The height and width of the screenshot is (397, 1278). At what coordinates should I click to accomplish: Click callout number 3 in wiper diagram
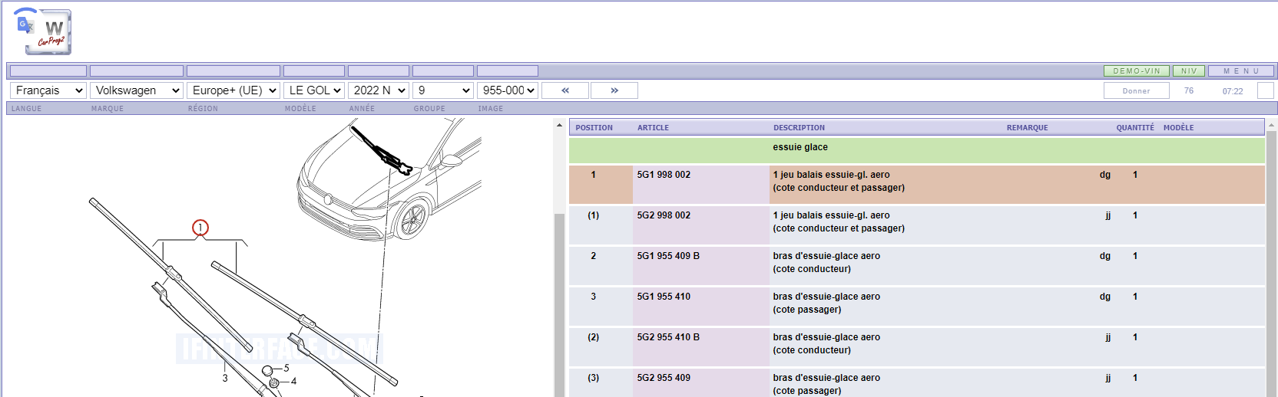click(225, 378)
